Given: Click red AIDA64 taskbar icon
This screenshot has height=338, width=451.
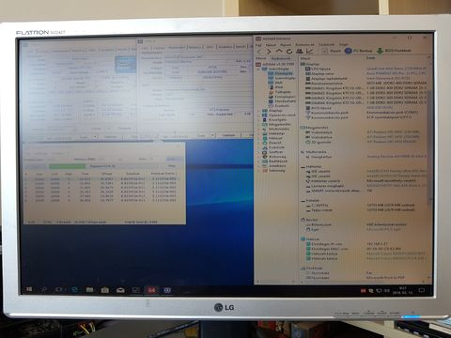Looking at the screenshot, I should click(x=151, y=290).
